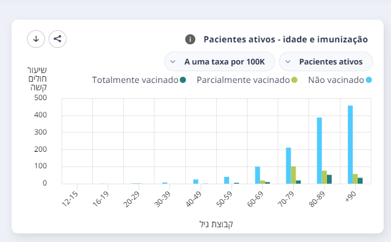Click the olive 'Parcialmente vacinado' legend dot

pos(294,80)
